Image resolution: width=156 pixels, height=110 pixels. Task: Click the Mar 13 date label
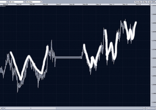click(x=139, y=4)
